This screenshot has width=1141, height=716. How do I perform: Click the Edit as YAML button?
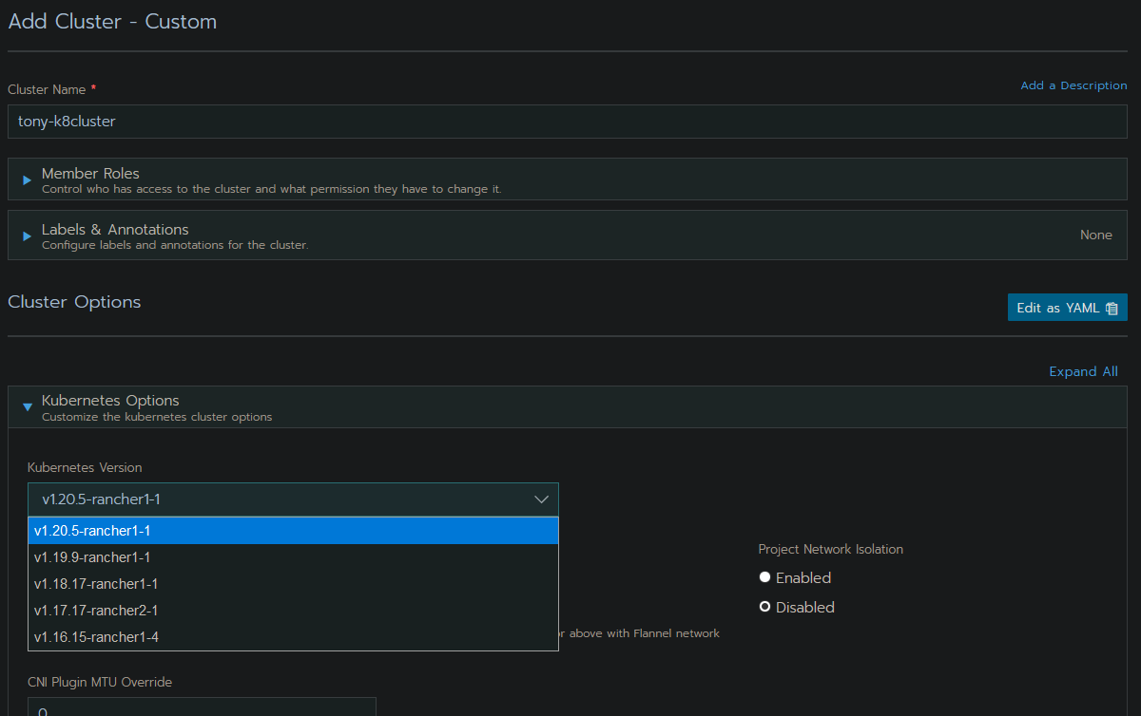pos(1067,308)
